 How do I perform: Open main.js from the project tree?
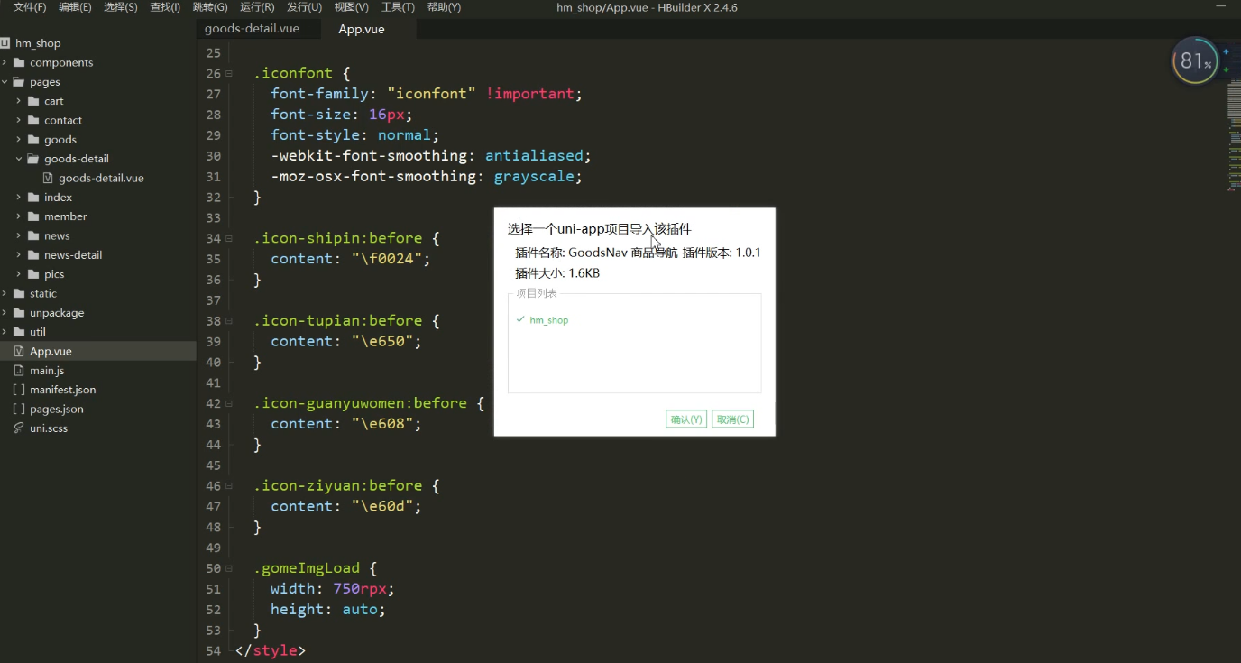pos(47,371)
